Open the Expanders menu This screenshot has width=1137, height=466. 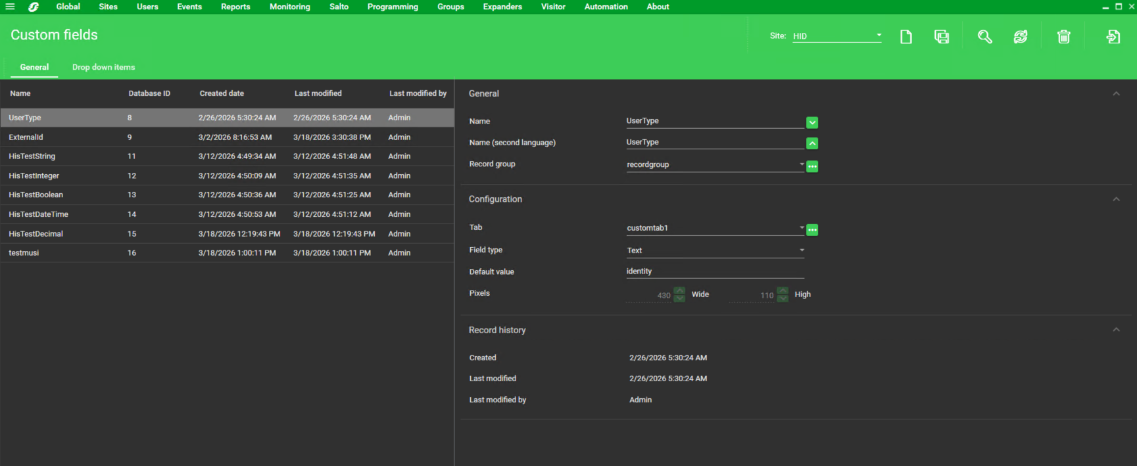tap(502, 7)
